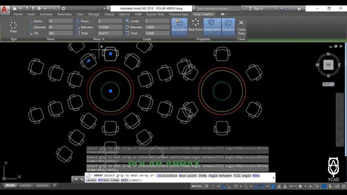Switch to the Layout1 tab

click(25, 185)
